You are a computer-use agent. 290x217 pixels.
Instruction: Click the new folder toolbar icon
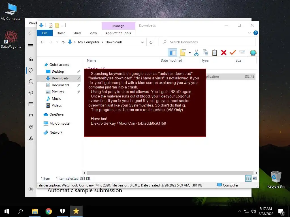click(x=183, y=53)
